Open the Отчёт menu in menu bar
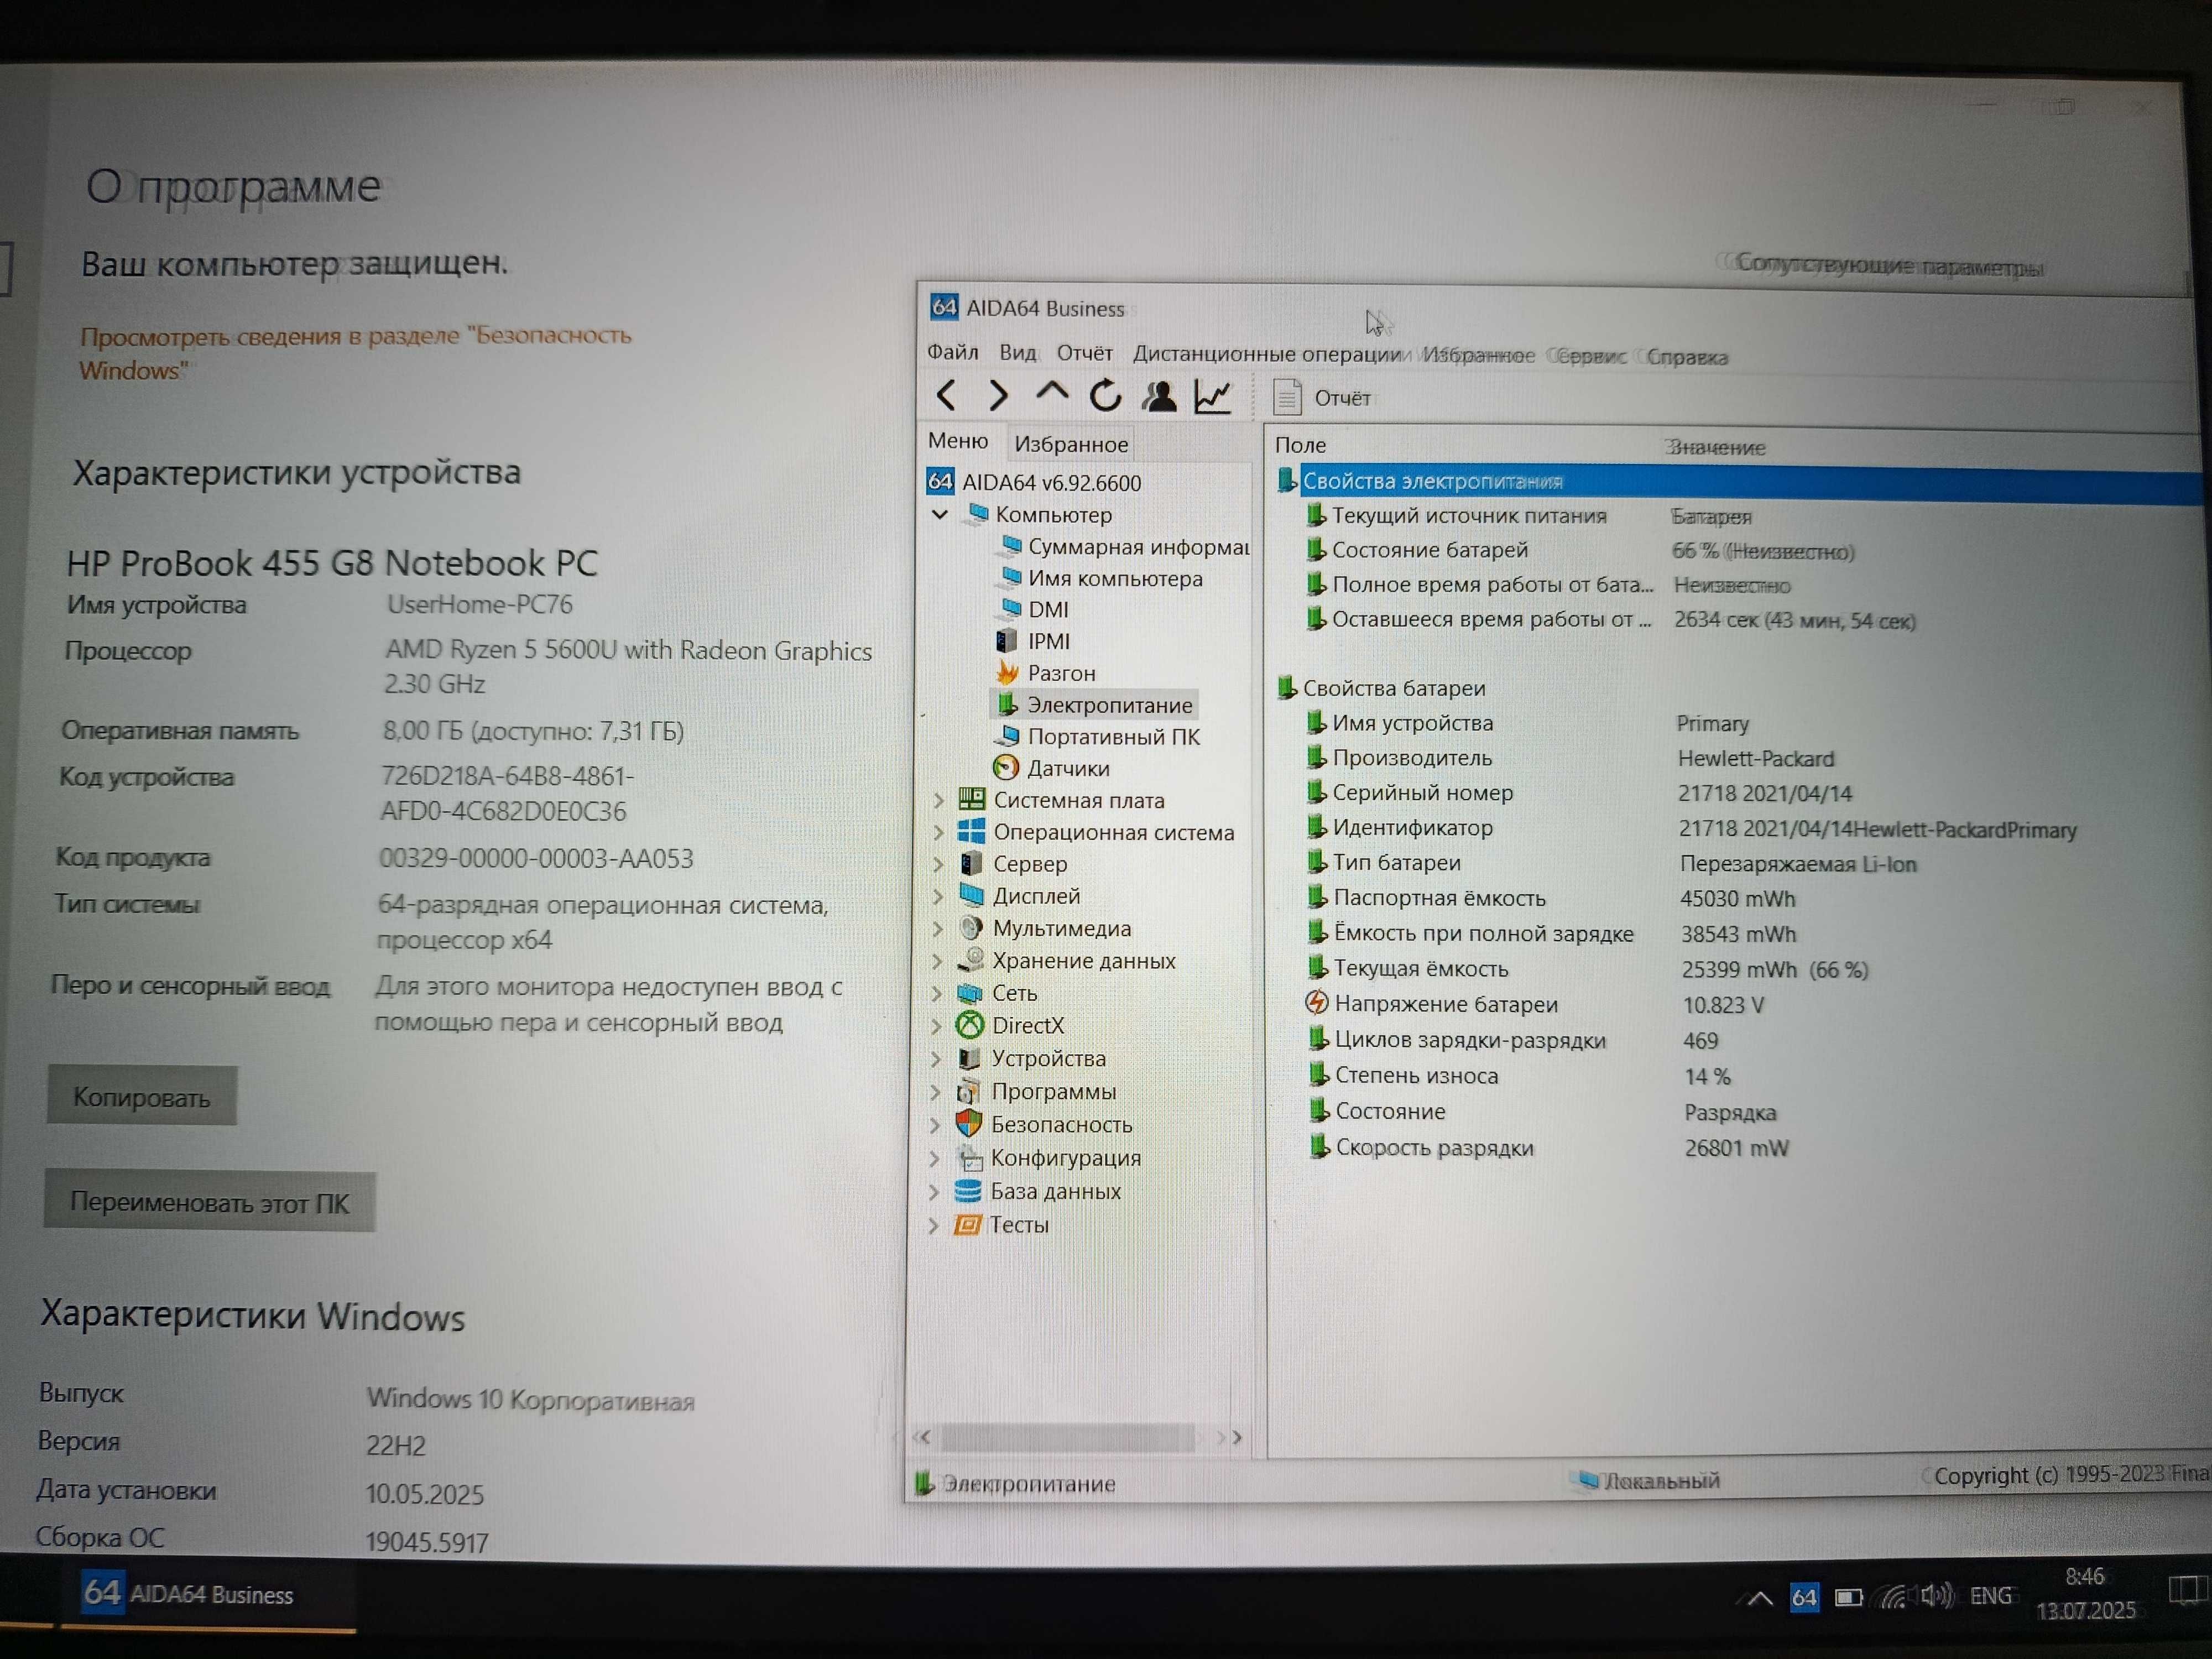2212x1659 pixels. tap(1084, 353)
